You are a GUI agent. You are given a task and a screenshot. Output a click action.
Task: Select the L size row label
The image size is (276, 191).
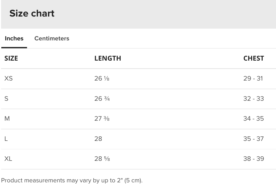pyautogui.click(x=6, y=139)
